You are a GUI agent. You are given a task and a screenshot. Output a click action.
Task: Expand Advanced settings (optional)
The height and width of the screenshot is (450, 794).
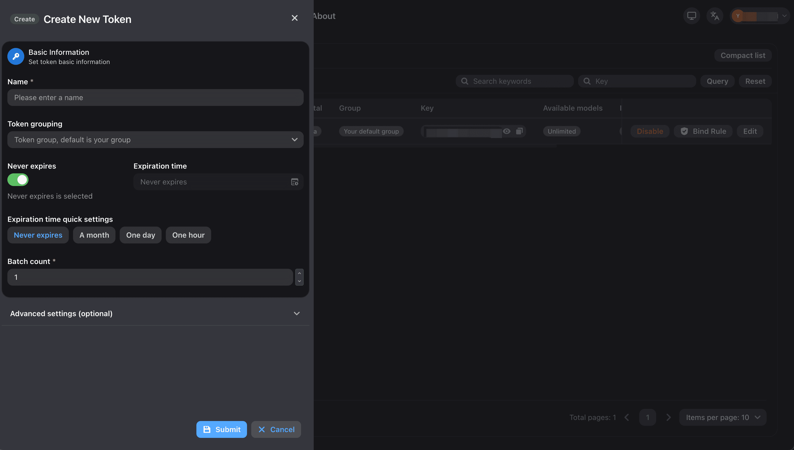click(x=155, y=314)
